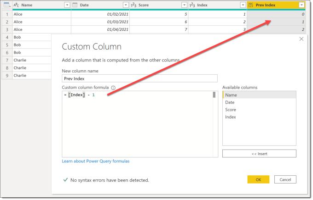This screenshot has height=200, width=313.
Task: Click the Bob cell in row 4
Action: click(32, 37)
